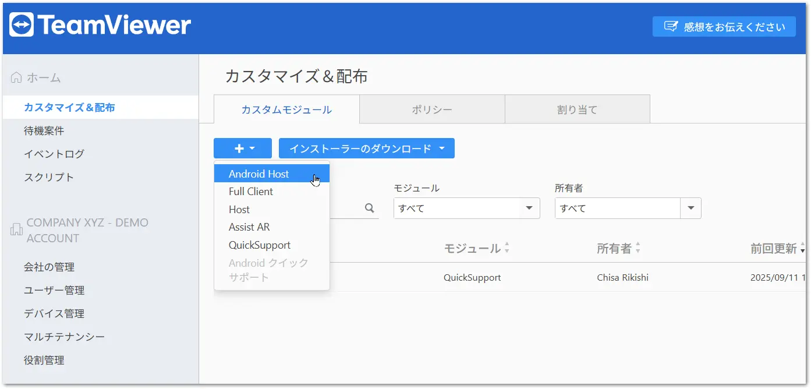Sort by 所有者 column arrows
Viewport: 811px width, 389px height.
[638, 249]
